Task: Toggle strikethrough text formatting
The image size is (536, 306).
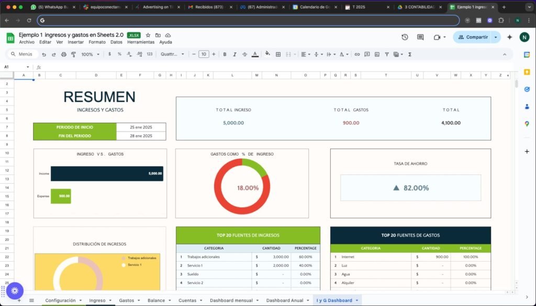Action: (x=244, y=54)
